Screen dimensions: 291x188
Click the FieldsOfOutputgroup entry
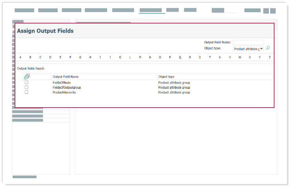(x=67, y=88)
